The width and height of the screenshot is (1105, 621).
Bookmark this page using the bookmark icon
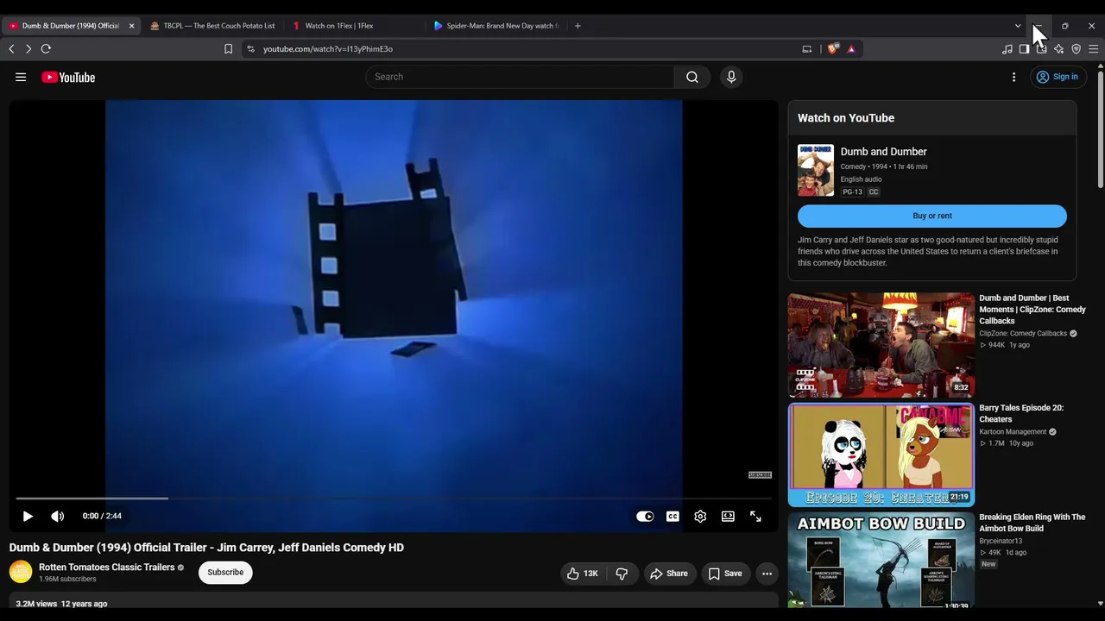coord(228,49)
